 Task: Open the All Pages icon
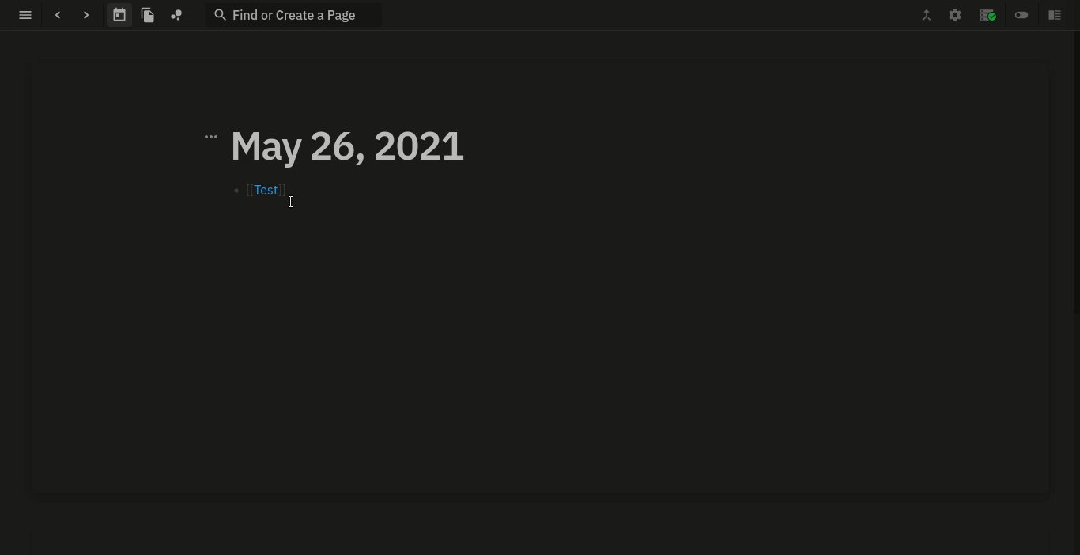click(x=148, y=15)
